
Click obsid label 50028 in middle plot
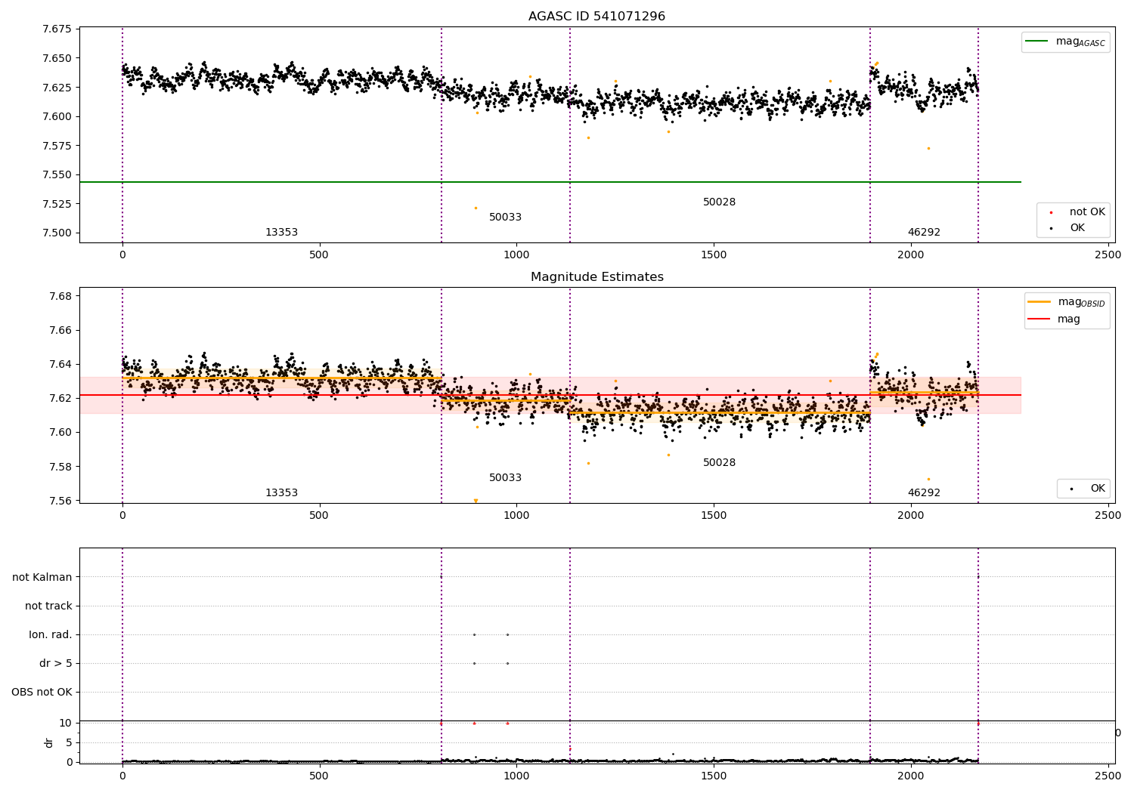tap(719, 463)
